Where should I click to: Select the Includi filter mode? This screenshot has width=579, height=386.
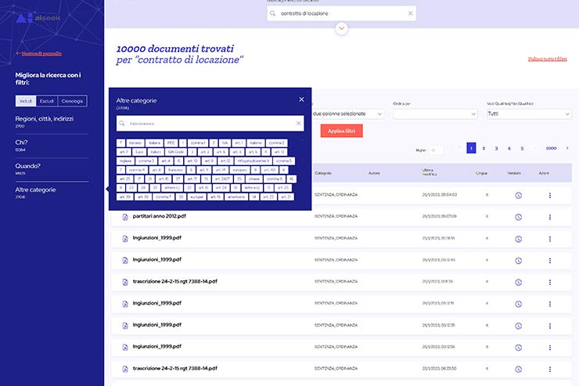(26, 101)
